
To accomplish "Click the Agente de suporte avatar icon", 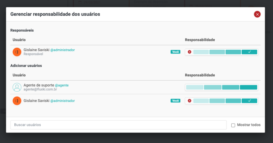I will tap(17, 87).
